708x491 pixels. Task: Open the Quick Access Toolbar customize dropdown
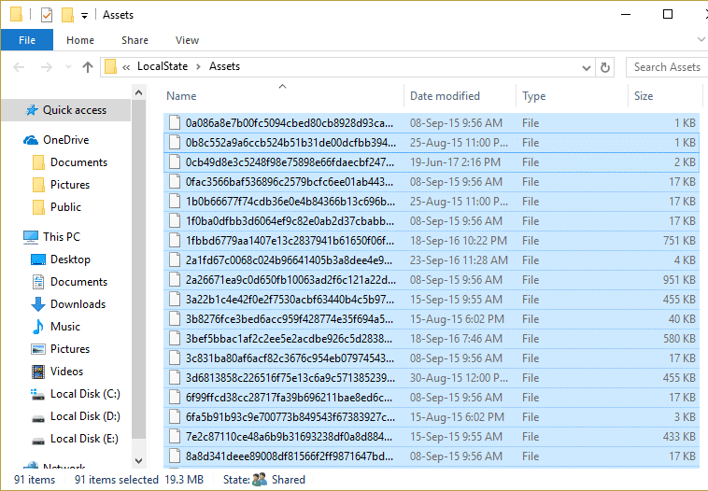point(84,16)
